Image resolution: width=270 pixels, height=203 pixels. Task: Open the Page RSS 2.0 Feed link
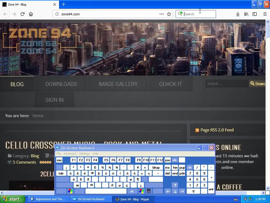[x=217, y=130]
